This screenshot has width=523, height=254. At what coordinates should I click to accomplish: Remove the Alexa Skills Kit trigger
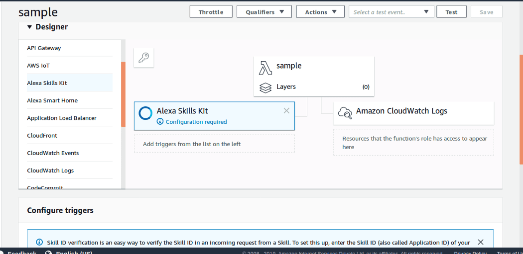click(x=286, y=111)
